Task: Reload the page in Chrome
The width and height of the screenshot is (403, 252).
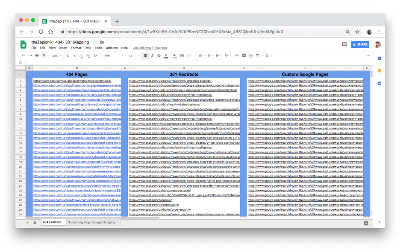Action: point(41,32)
